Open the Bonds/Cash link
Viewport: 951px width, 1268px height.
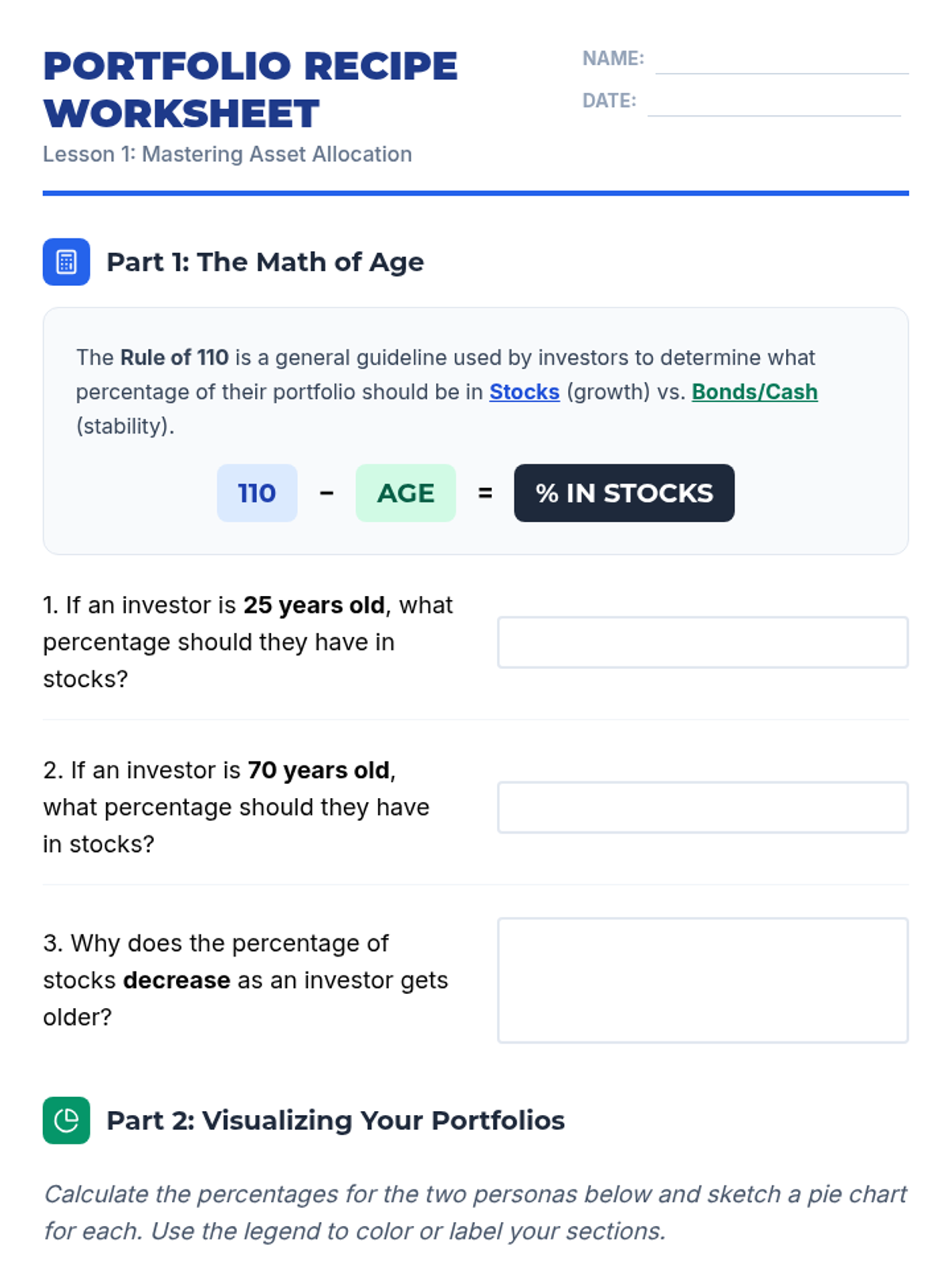[x=754, y=392]
